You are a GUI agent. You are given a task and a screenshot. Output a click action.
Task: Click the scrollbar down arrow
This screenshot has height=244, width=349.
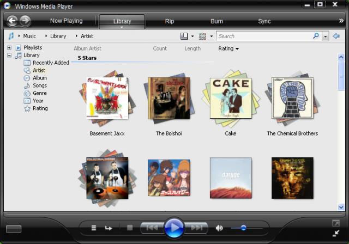[341, 207]
